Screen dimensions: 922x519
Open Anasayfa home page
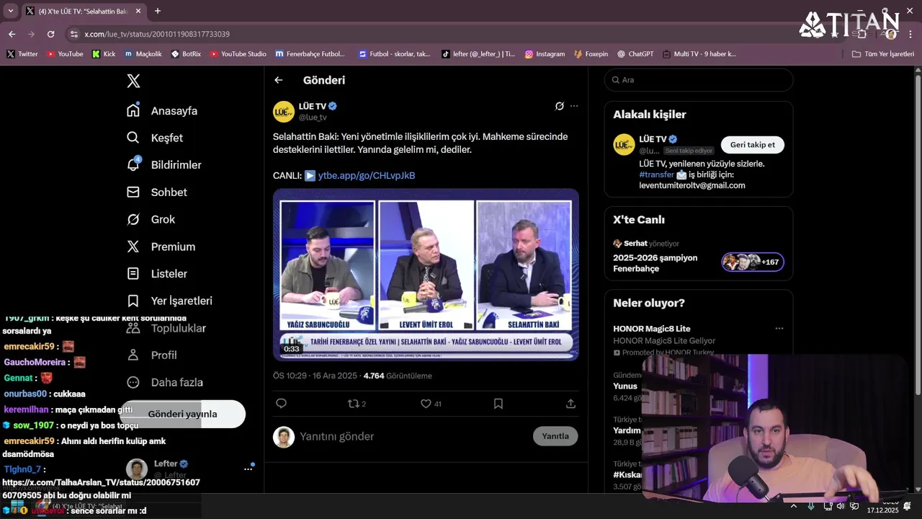pos(162,111)
